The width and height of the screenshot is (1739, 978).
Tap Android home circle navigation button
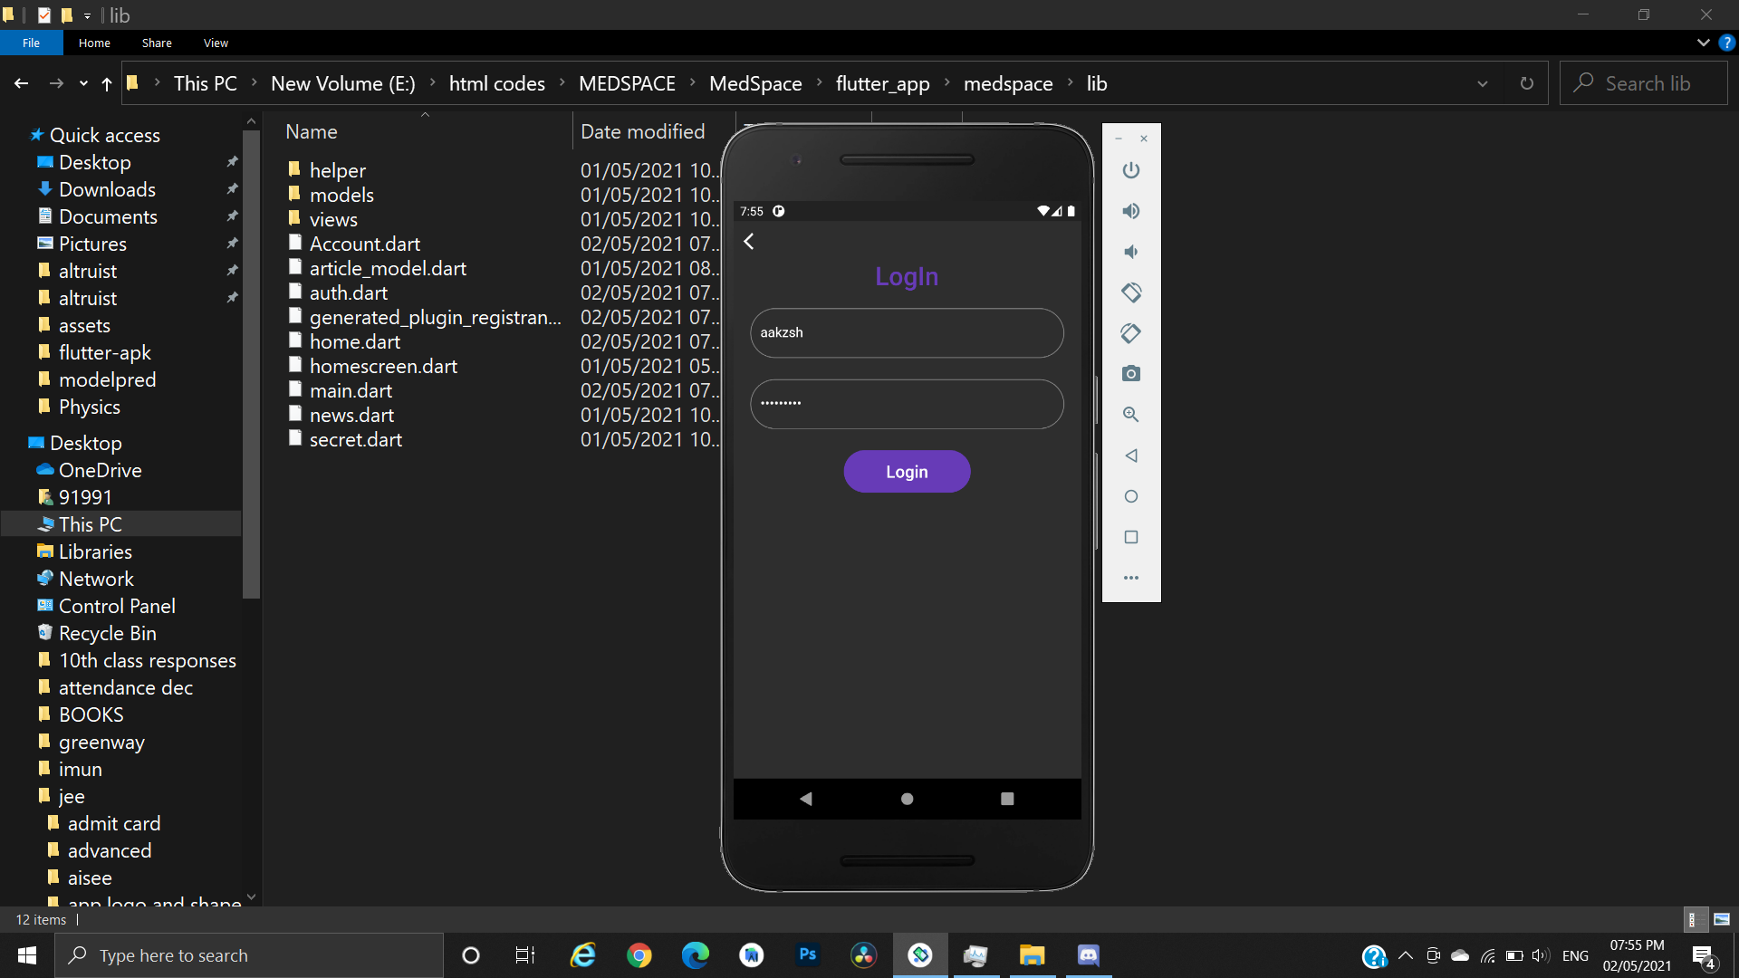point(907,799)
